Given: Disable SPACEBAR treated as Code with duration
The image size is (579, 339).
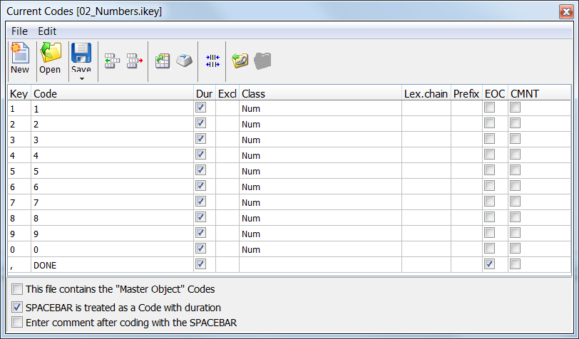Looking at the screenshot, I should pyautogui.click(x=16, y=308).
